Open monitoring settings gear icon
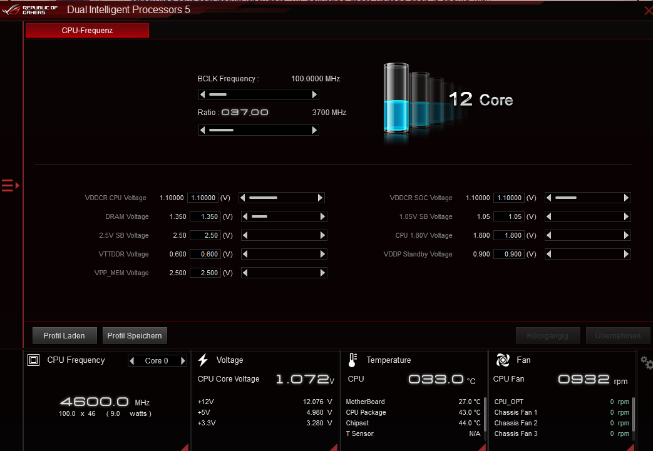The image size is (653, 451). pyautogui.click(x=647, y=363)
